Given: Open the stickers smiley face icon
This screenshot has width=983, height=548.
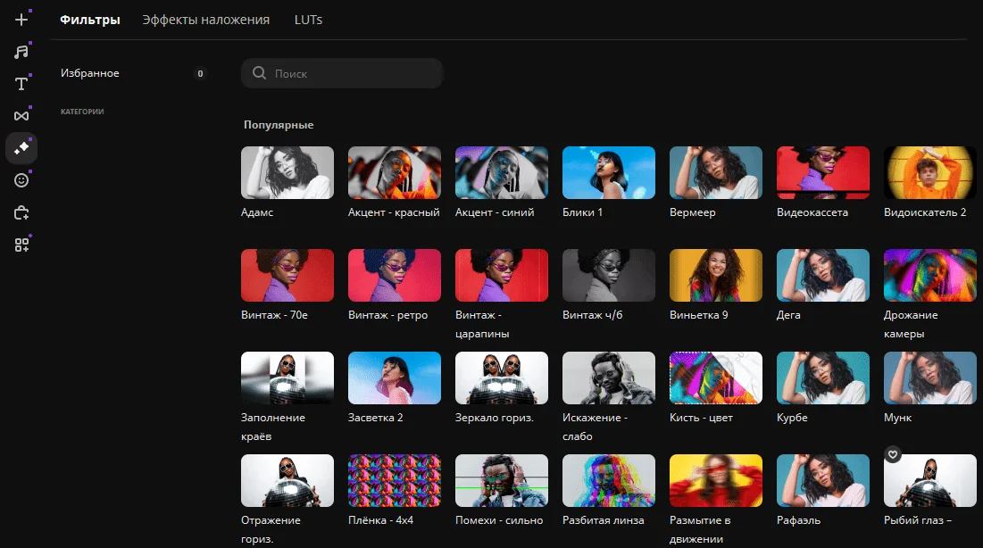Looking at the screenshot, I should coord(21,180).
